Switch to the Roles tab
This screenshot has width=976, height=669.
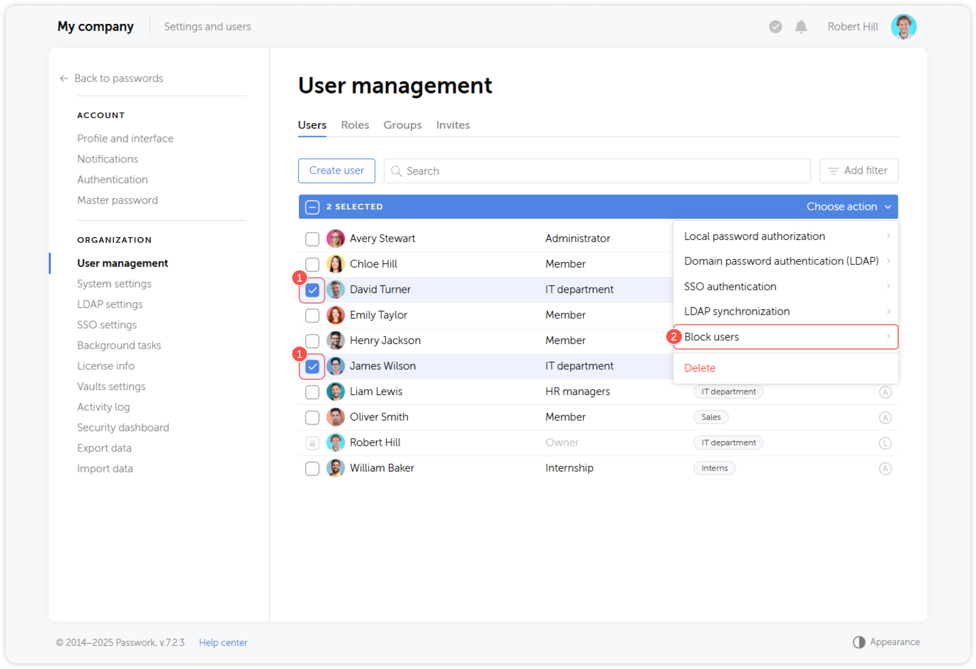click(354, 125)
